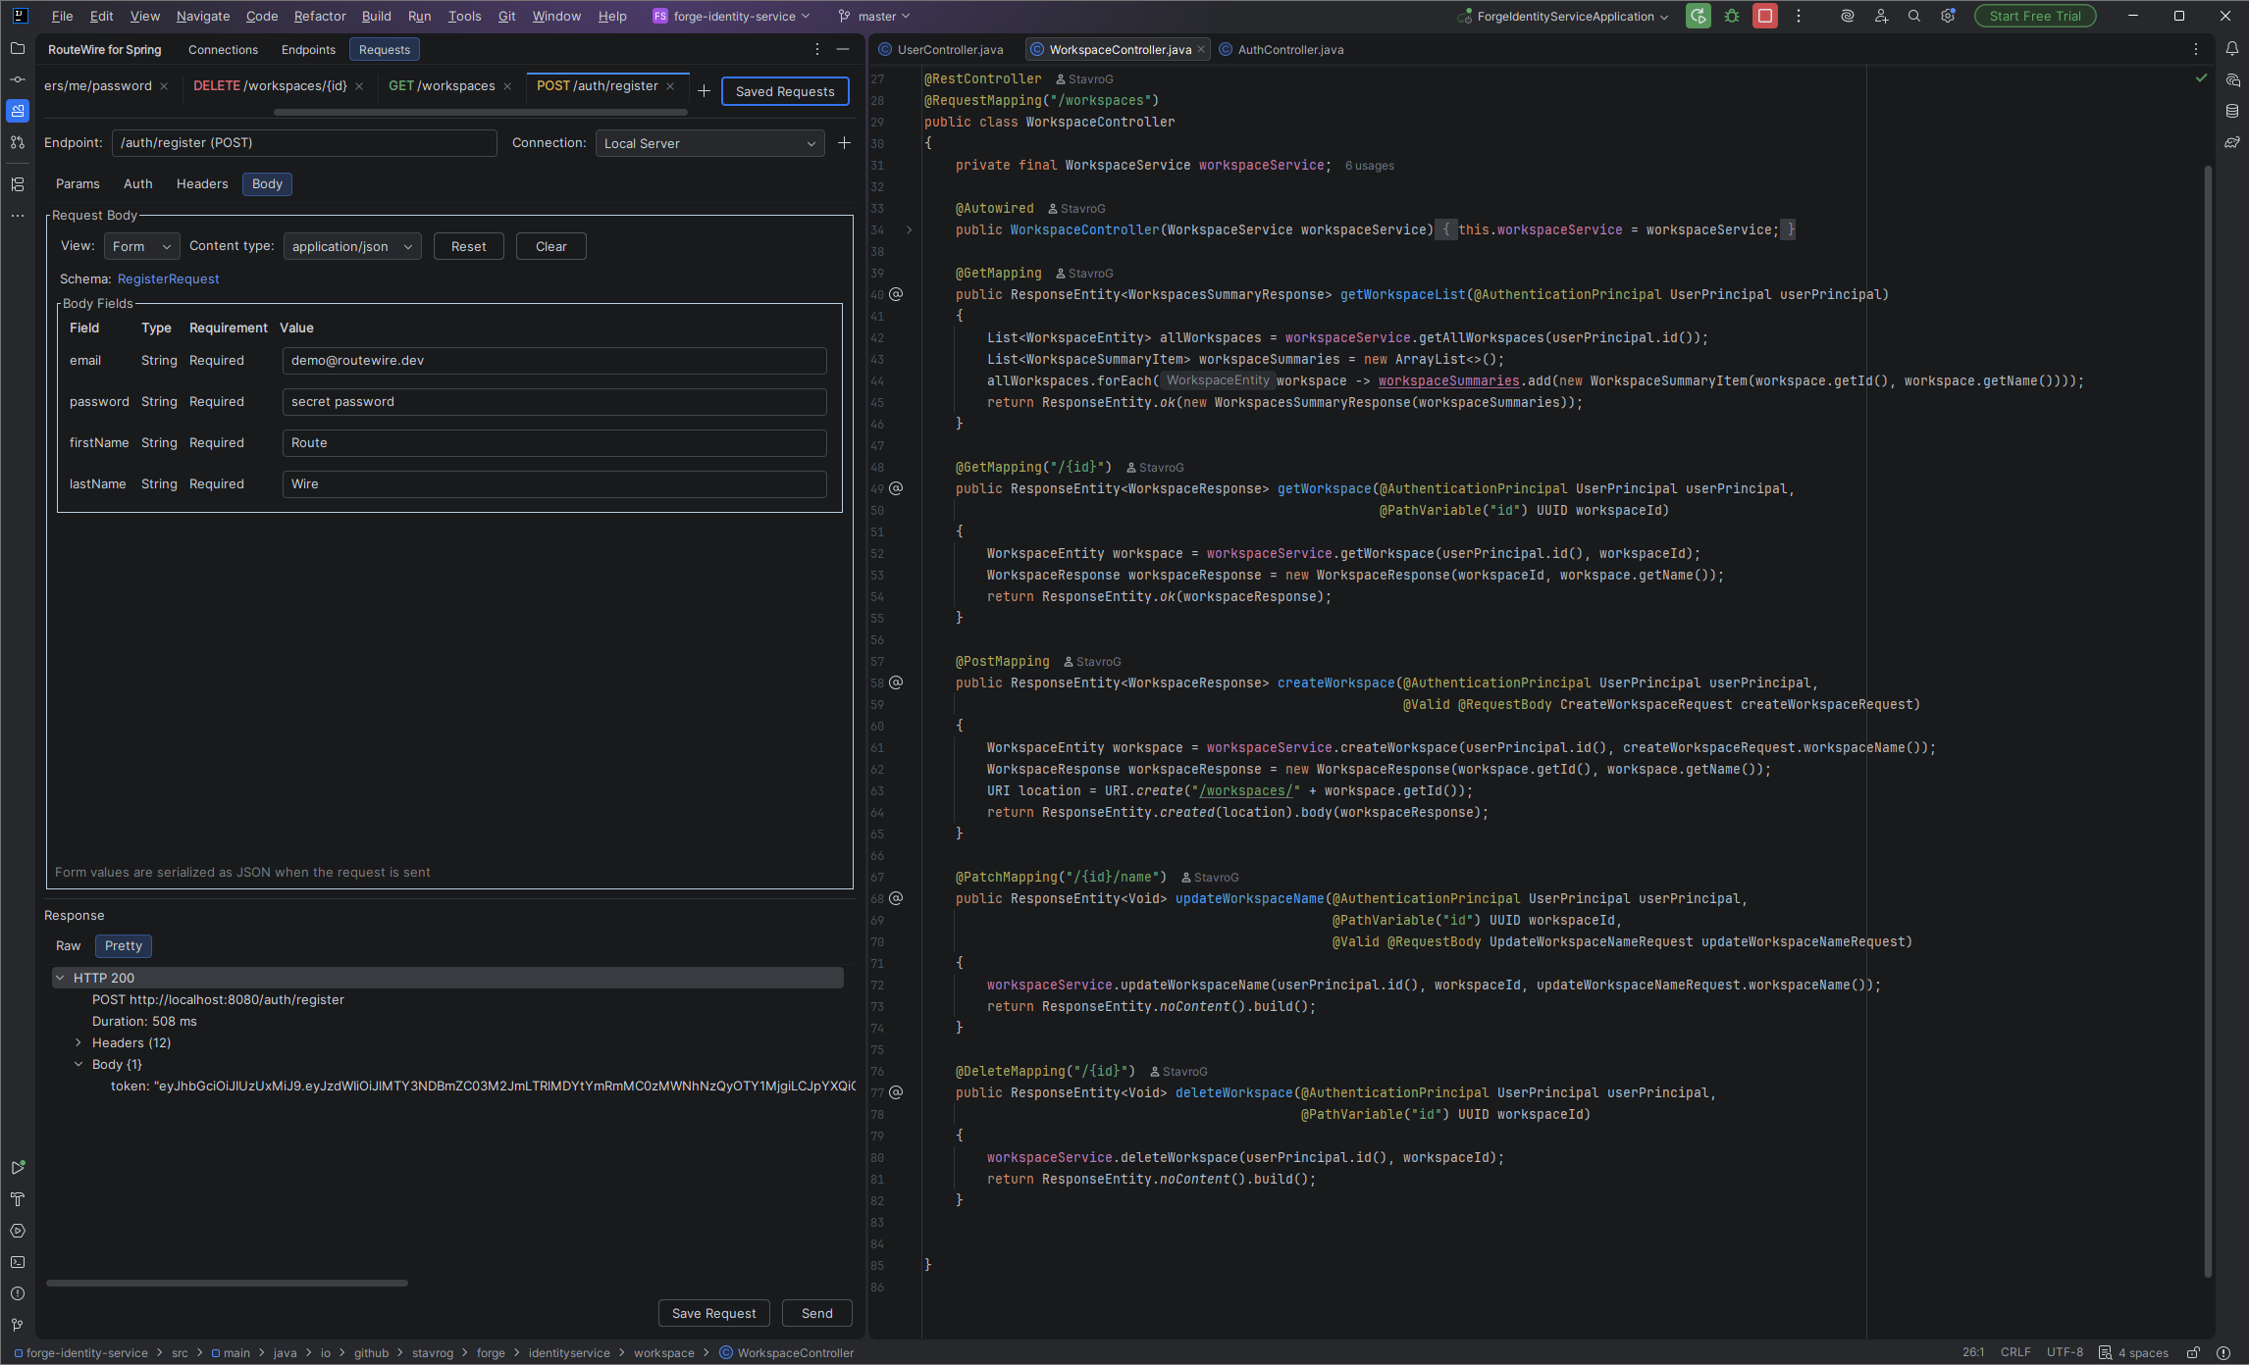Open the Commit tool window icon
This screenshot has width=2249, height=1365.
(17, 79)
